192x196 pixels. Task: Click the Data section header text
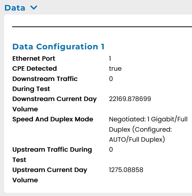point(15,8)
